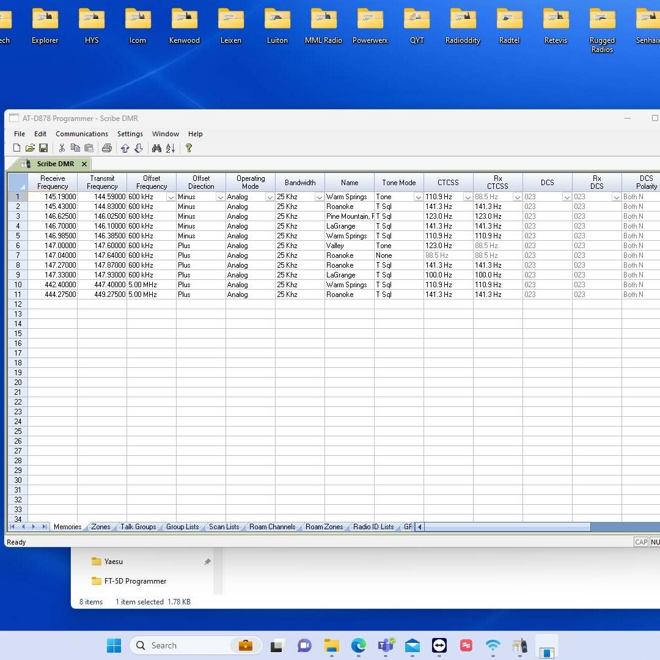Switch to the Scan Lists sheet tab
The width and height of the screenshot is (660, 660).
pos(224,527)
